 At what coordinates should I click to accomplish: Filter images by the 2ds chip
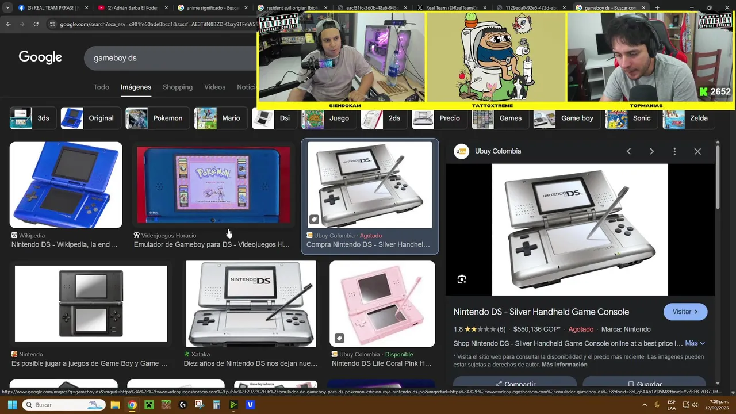point(384,118)
